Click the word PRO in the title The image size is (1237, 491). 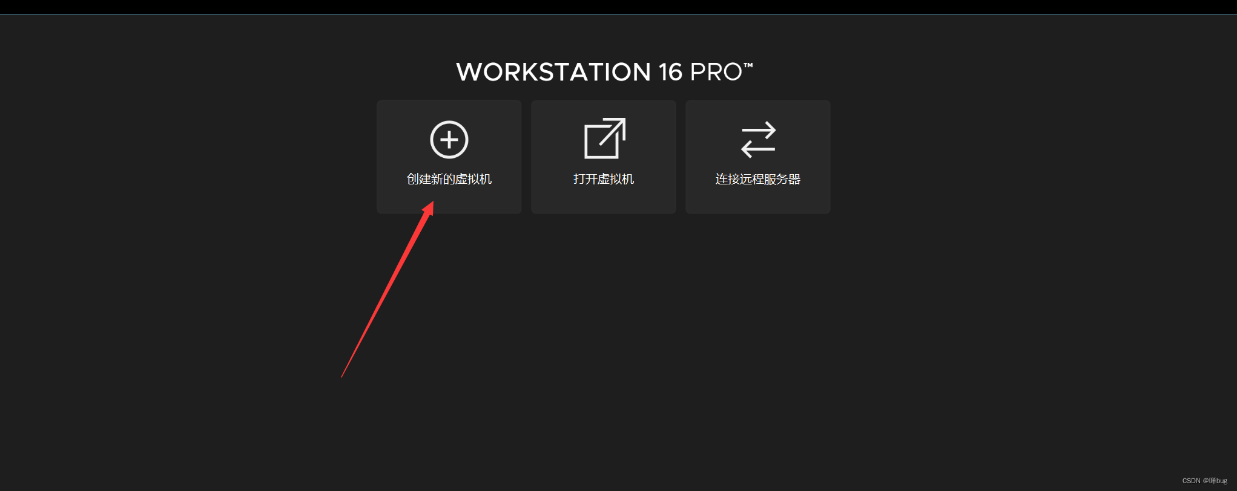[716, 72]
